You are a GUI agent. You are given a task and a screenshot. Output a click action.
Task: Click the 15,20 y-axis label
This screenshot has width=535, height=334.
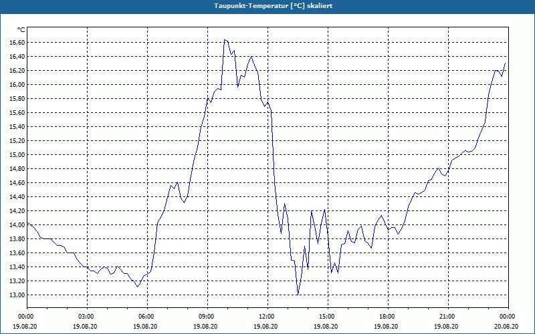[17, 141]
